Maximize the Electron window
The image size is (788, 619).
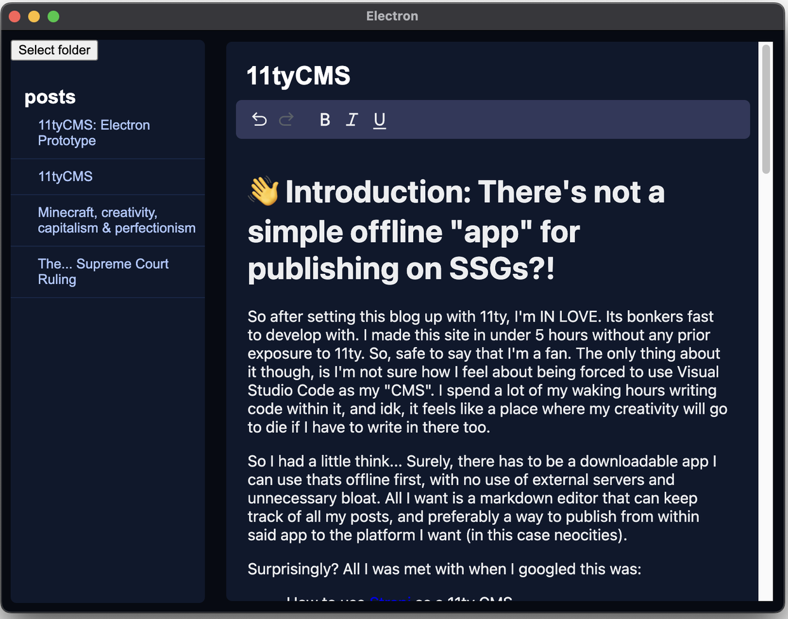54,17
